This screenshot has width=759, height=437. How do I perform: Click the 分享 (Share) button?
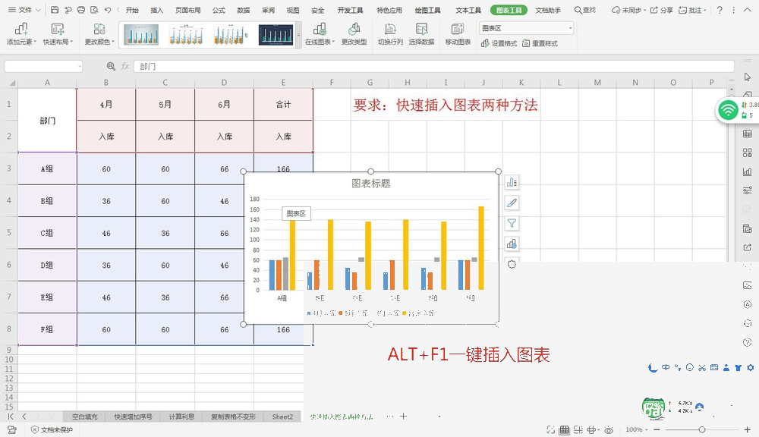(661, 10)
